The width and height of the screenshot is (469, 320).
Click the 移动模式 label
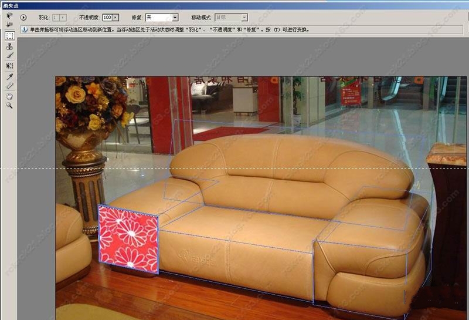202,18
